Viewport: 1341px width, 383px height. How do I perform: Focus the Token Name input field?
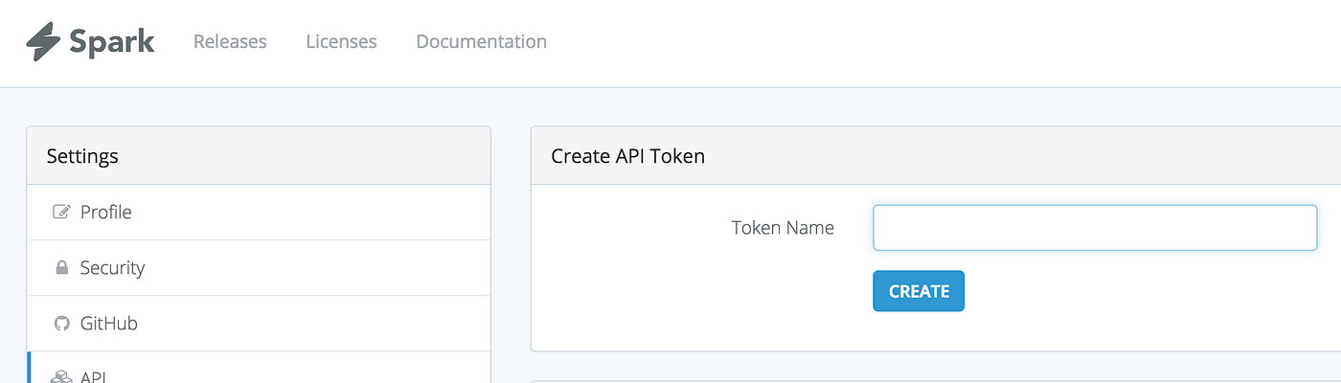click(x=1095, y=228)
